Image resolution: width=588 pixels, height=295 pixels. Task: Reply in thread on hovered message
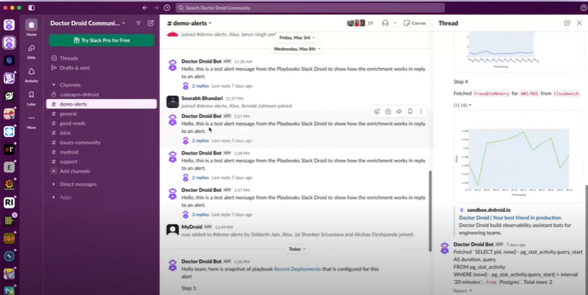click(x=388, y=112)
